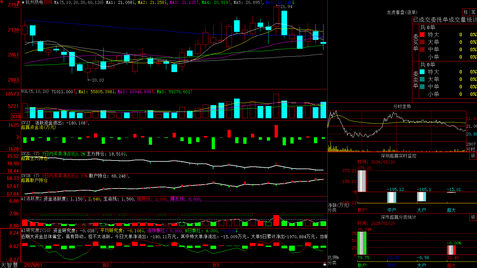The image size is (477, 268).
Task: Click the 大智慧 logo in bottom corner
Action: 9,265
